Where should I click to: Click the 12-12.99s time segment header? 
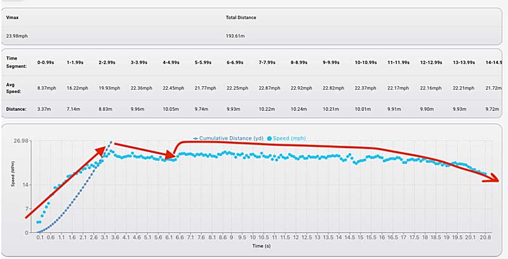coord(431,62)
